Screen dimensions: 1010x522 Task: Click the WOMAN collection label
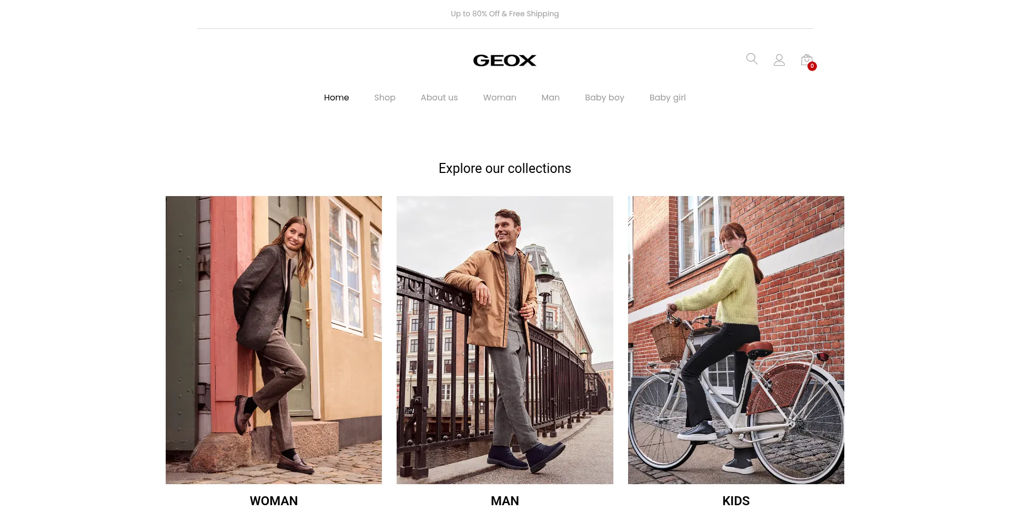coord(274,501)
